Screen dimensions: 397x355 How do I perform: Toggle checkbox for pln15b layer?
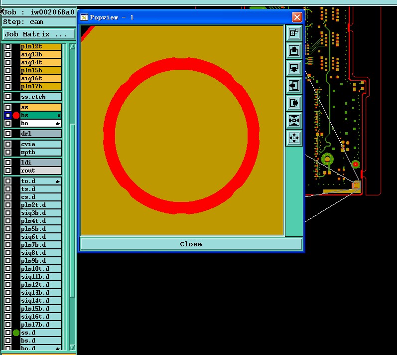click(x=8, y=70)
